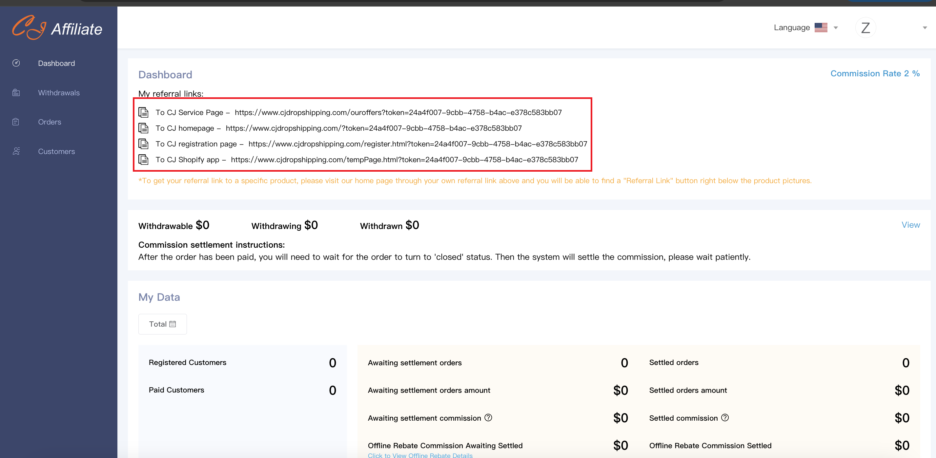This screenshot has width=936, height=458.
Task: Open the Total date range picker
Action: pyautogui.click(x=162, y=324)
